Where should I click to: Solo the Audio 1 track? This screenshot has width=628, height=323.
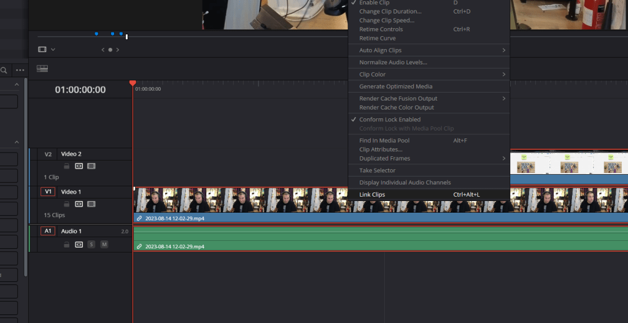[91, 245]
